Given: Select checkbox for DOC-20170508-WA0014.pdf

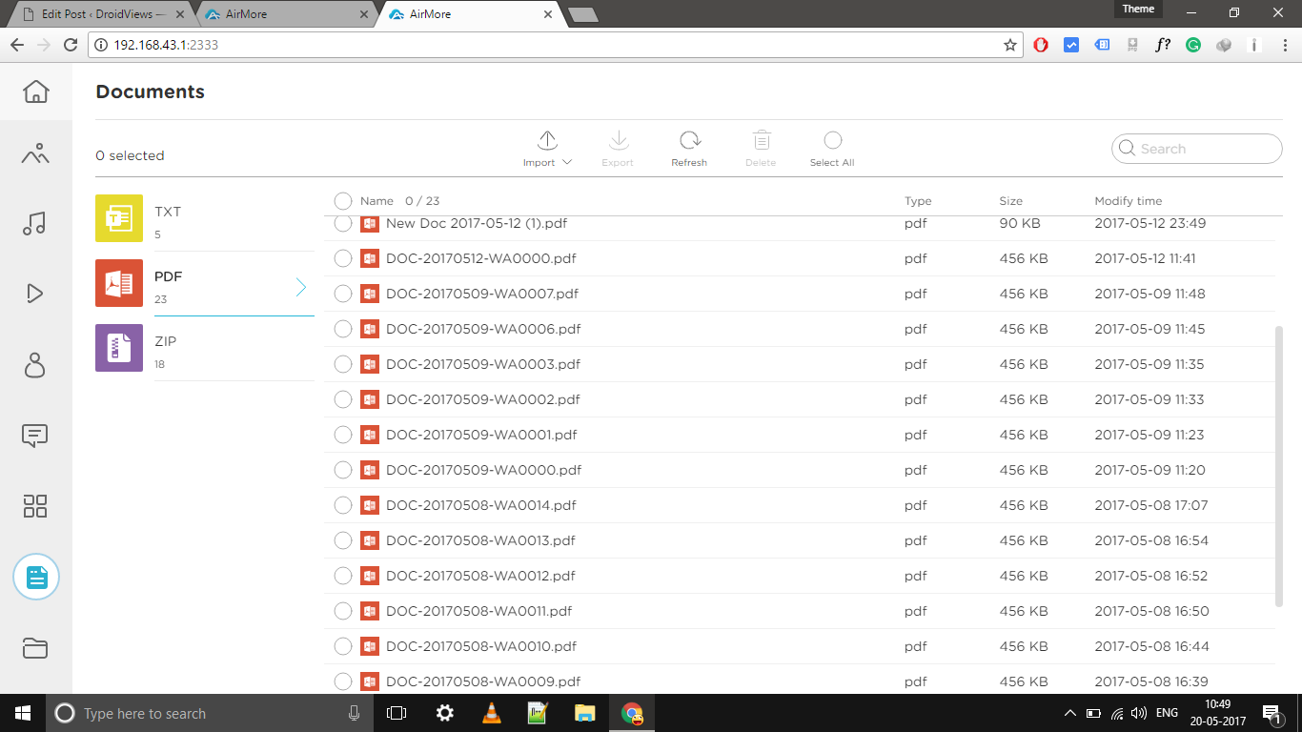Looking at the screenshot, I should [x=343, y=505].
